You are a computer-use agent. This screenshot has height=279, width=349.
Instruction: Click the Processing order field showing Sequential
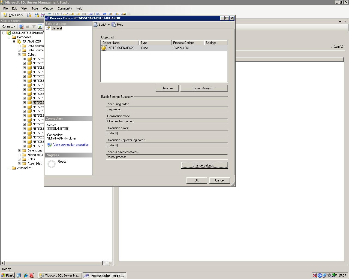[x=167, y=109]
